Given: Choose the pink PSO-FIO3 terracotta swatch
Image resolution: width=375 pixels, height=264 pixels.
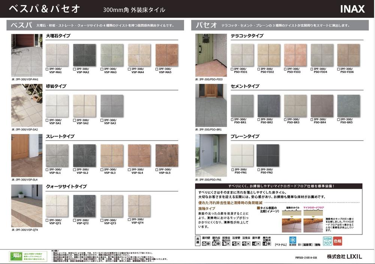Looking at the screenshot, I should pos(295,55).
